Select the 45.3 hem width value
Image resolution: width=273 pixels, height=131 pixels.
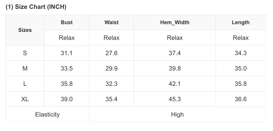pyautogui.click(x=175, y=99)
